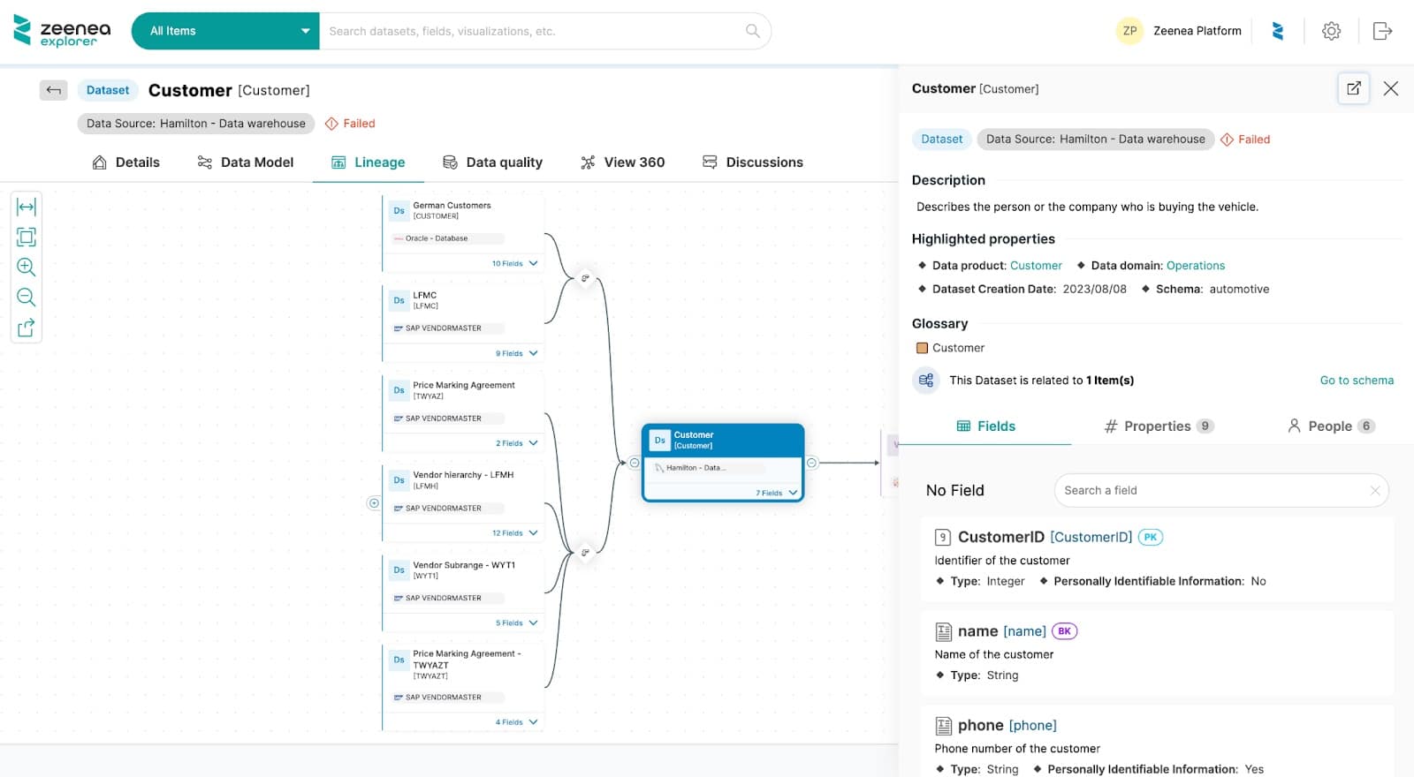This screenshot has height=777, width=1414.
Task: Click the Customer glossary color swatch
Action: [x=922, y=348]
